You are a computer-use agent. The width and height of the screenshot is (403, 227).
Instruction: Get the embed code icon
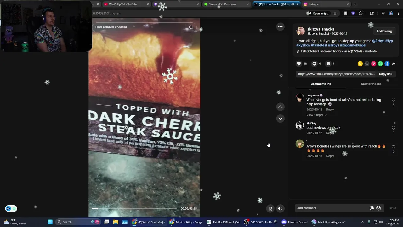point(367,64)
